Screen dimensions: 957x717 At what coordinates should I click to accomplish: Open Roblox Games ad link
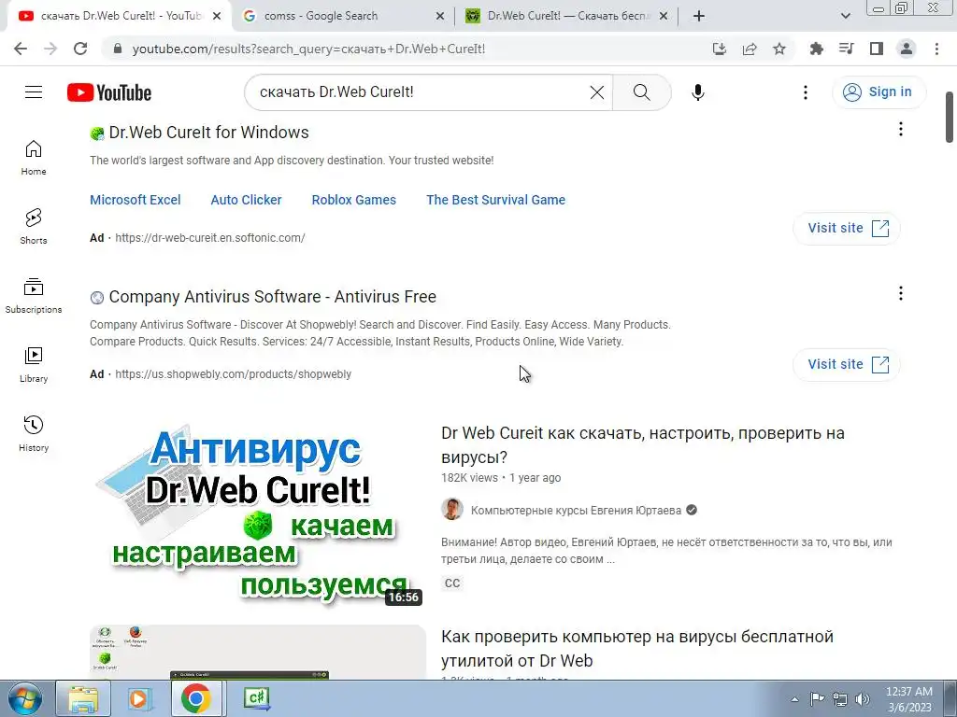pyautogui.click(x=354, y=200)
